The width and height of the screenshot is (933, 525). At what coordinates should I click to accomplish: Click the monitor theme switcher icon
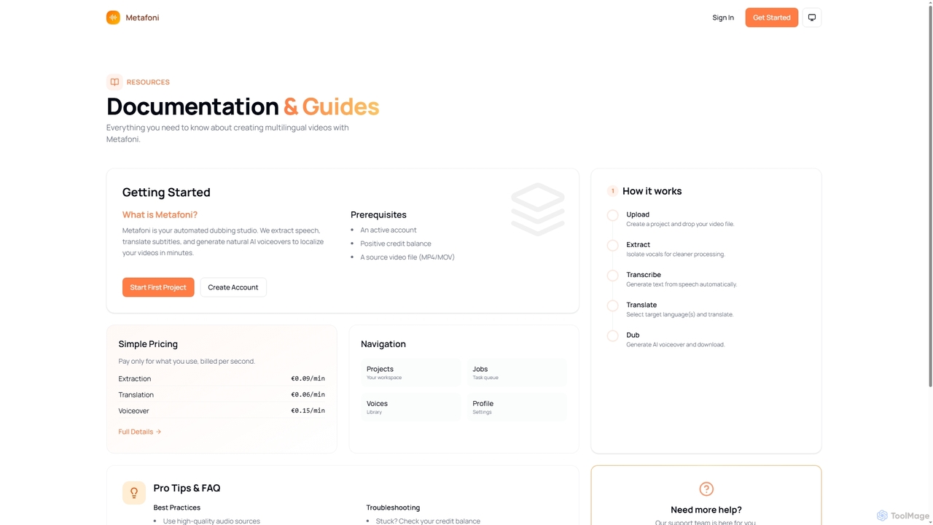(812, 17)
